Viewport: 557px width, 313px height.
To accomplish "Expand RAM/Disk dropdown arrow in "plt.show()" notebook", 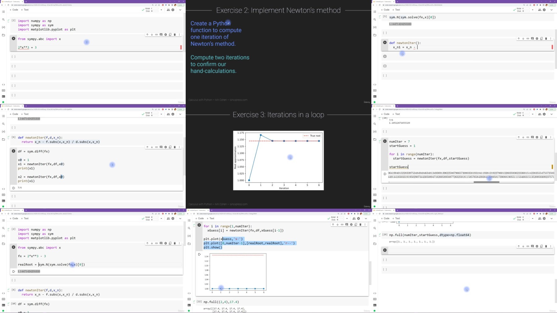I will [347, 219].
